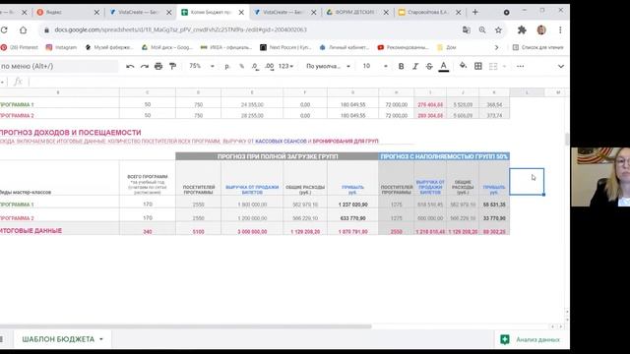Open the Pinterest bookmark

pos(20,47)
